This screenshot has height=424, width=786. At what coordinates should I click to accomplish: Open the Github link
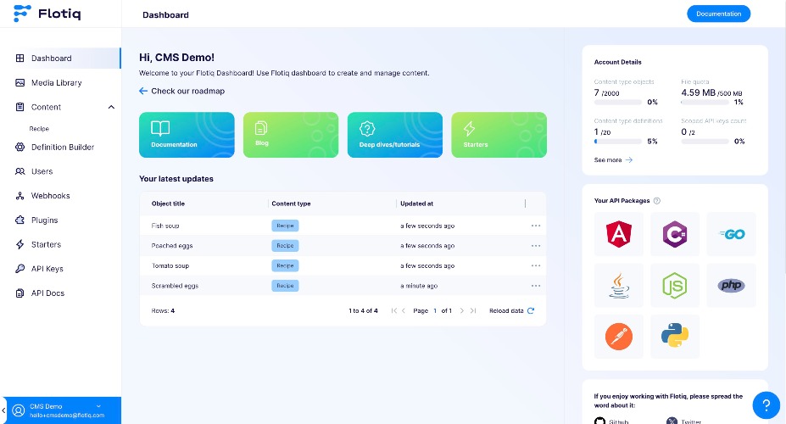click(611, 421)
